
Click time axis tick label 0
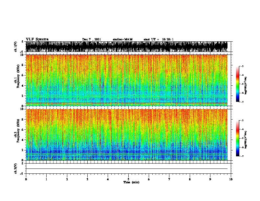[26, 179]
